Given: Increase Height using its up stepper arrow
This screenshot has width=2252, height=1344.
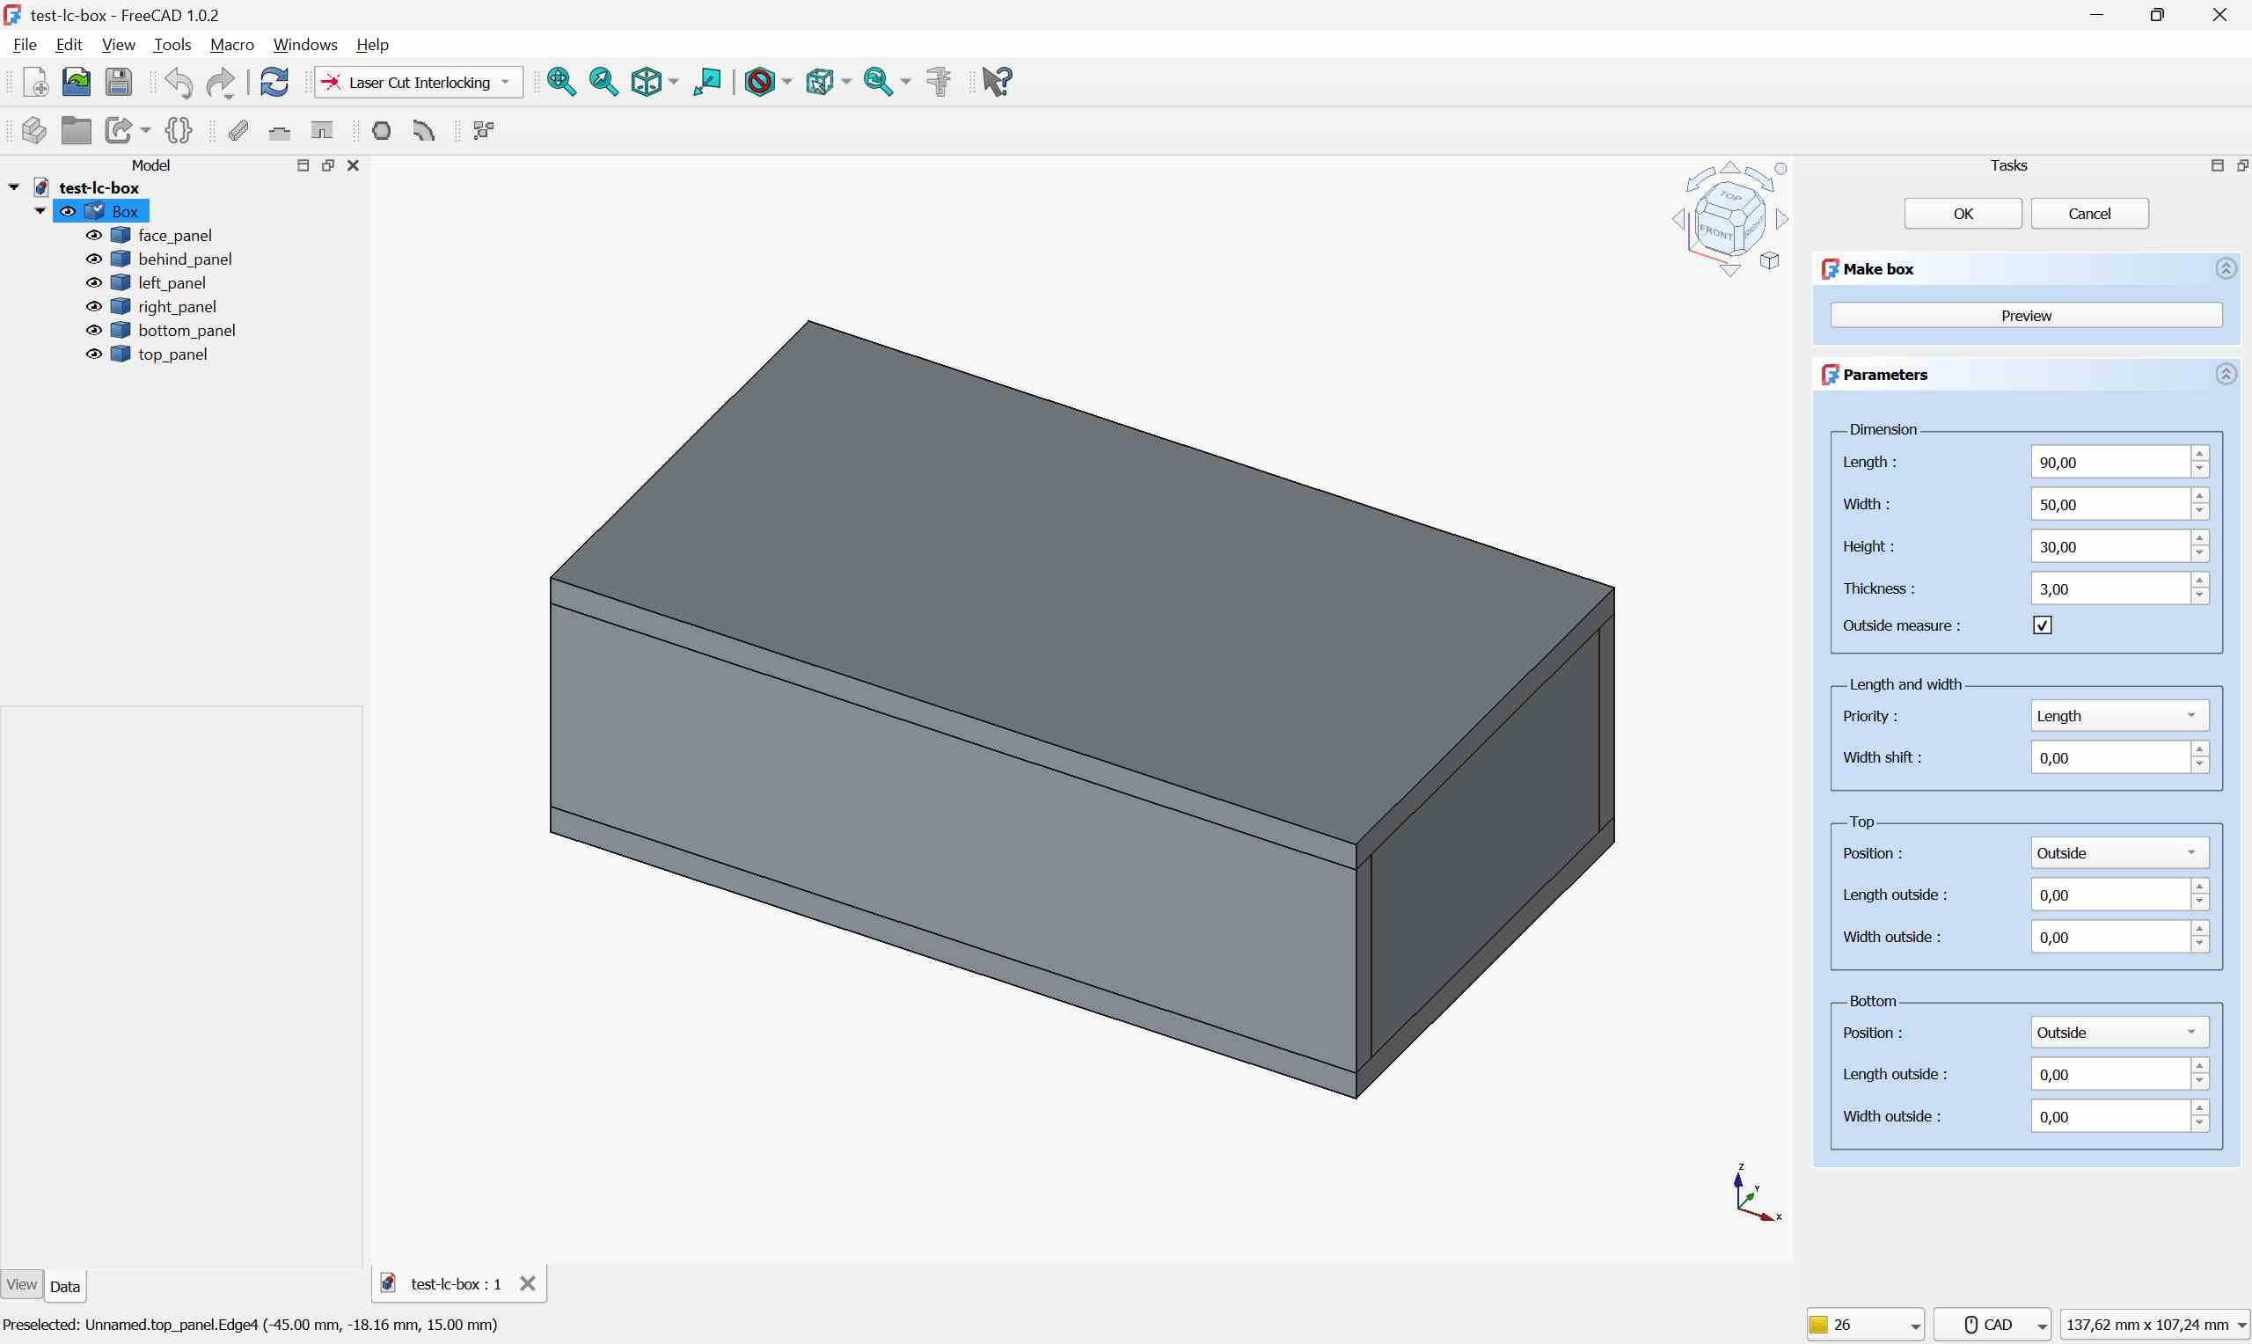Looking at the screenshot, I should pyautogui.click(x=2199, y=540).
